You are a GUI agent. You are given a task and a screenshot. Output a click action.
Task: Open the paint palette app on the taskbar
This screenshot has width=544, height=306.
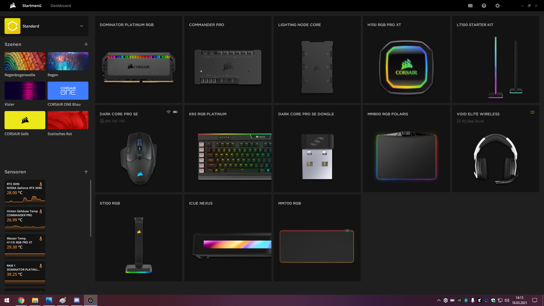click(x=63, y=300)
